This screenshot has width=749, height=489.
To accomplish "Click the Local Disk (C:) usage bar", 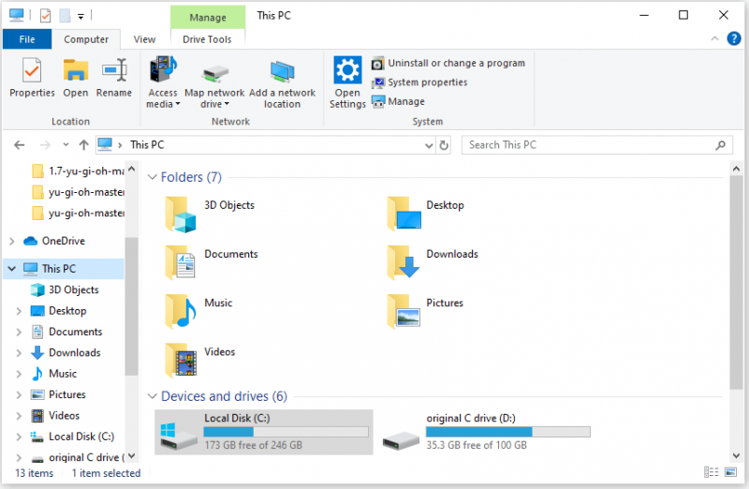I will (x=286, y=432).
